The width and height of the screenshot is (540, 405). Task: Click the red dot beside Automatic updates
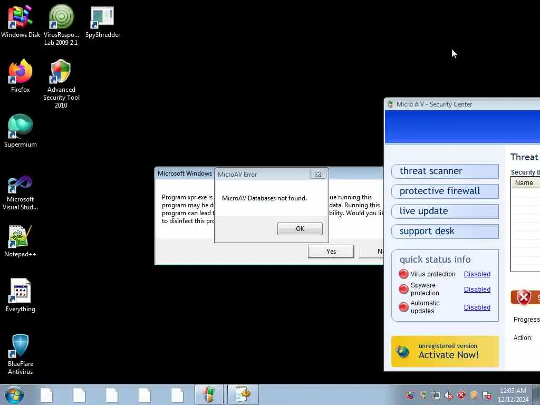click(403, 307)
